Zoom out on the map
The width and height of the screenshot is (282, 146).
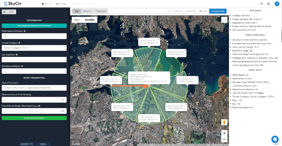(224, 140)
